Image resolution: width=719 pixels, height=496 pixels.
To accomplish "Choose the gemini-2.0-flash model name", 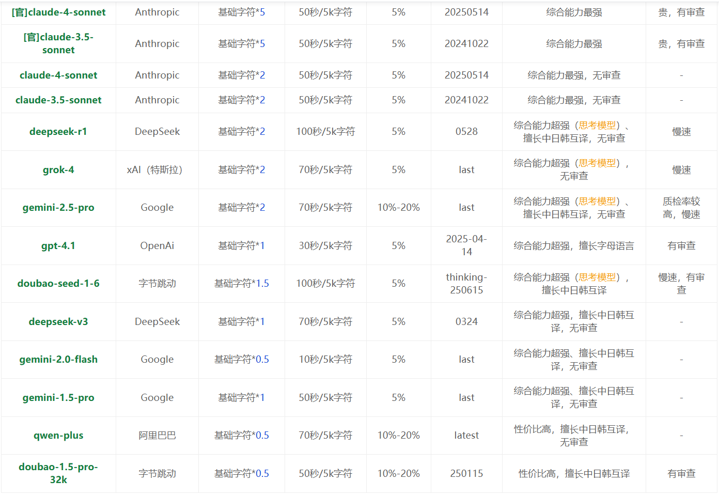I will click(x=58, y=360).
